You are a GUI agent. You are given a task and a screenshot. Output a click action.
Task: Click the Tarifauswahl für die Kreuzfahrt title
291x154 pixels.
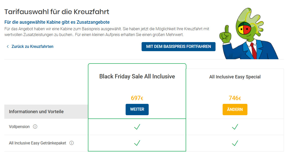57,12
